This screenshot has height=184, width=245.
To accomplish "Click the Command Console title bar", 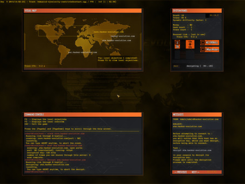I will pos(83,114).
